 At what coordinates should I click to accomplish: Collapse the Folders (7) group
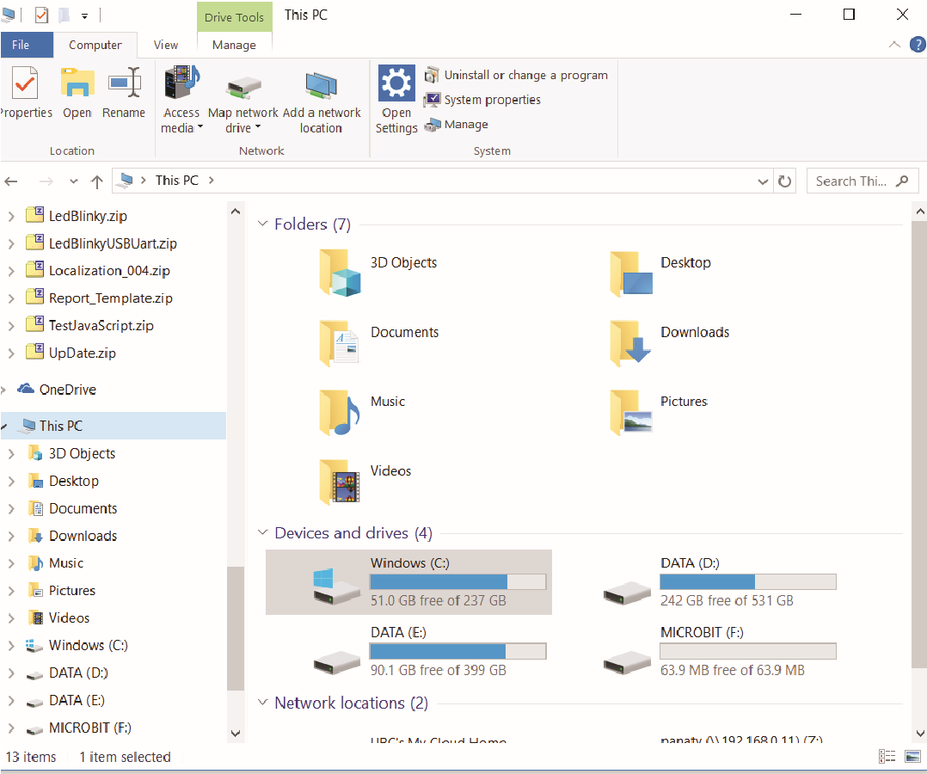point(262,224)
